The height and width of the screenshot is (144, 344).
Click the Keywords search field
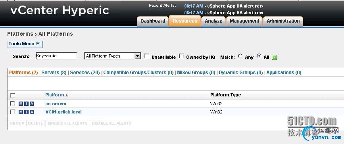tap(56, 56)
